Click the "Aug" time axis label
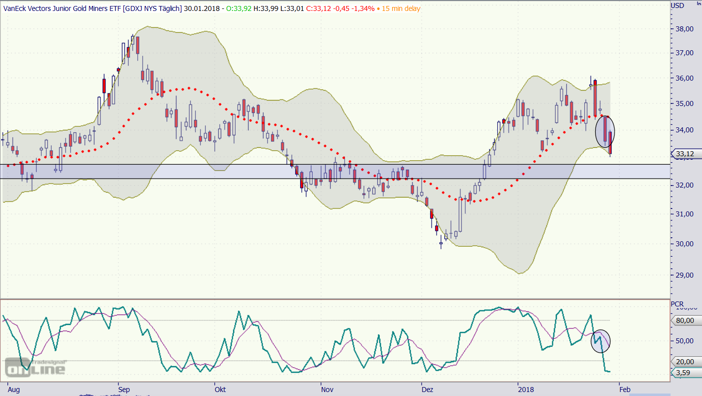This screenshot has height=396, width=702. 14,390
